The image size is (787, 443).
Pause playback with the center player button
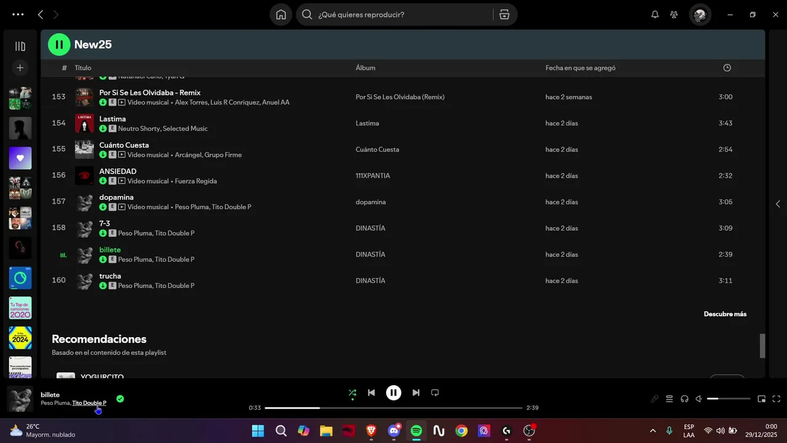click(x=393, y=393)
